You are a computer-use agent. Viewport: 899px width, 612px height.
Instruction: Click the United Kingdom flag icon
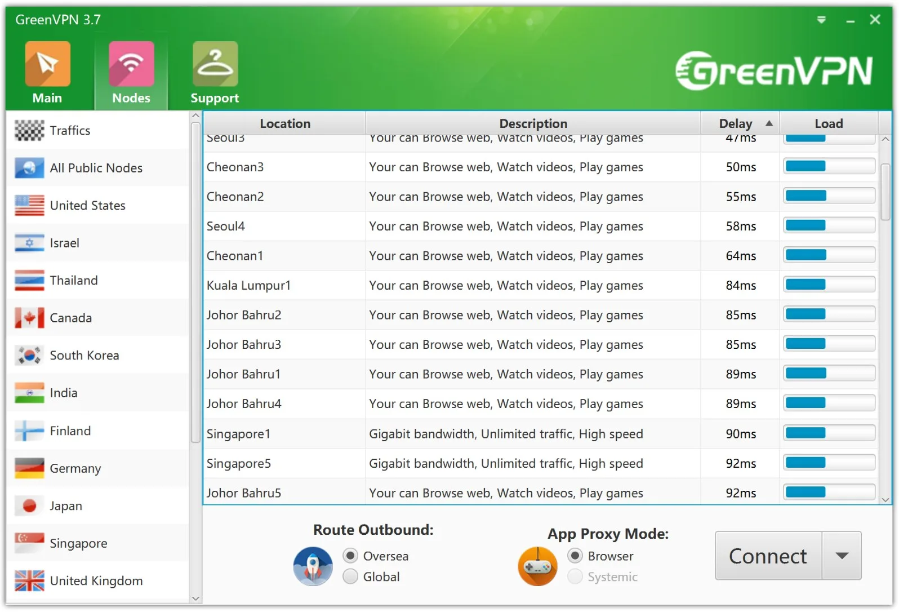(29, 580)
